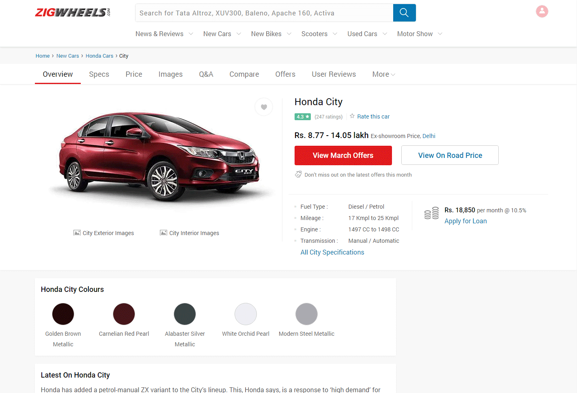
Task: Open Honda Cars breadcrumb link
Action: point(99,56)
